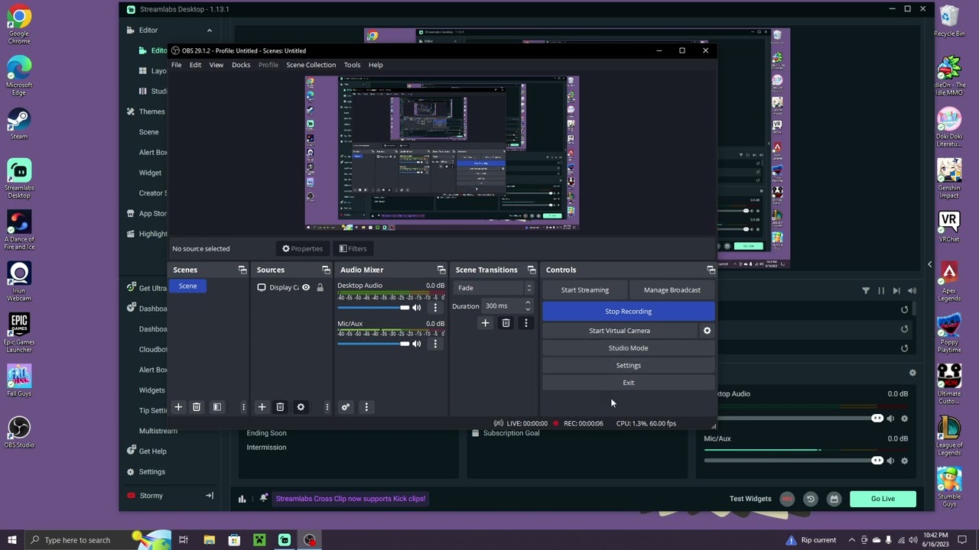
Task: Open Scene Collection menu
Action: [x=311, y=65]
